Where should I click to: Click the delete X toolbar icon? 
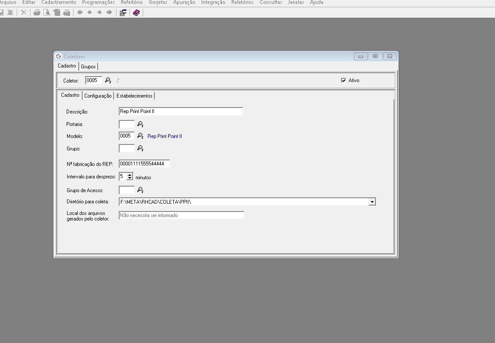pyautogui.click(x=24, y=12)
